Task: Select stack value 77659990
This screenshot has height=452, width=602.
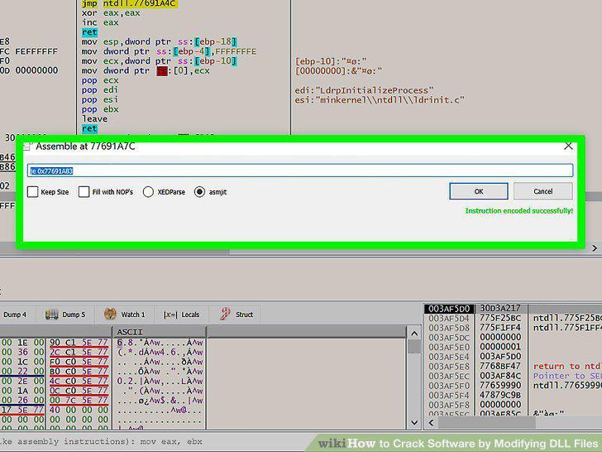Action: (500, 385)
